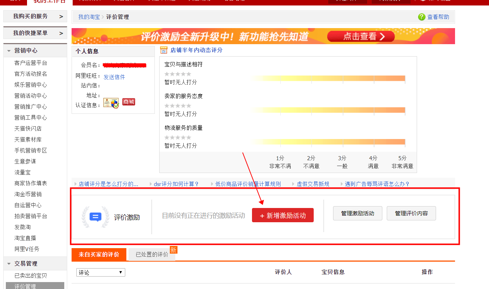Viewport: 489px width, 289px height.
Task: Click the 宝贝与描述相符 rating bar
Action: tap(328, 78)
